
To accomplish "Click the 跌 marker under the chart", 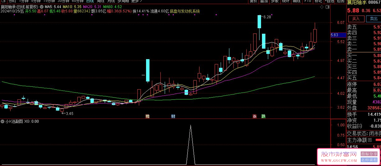I will [263, 116].
